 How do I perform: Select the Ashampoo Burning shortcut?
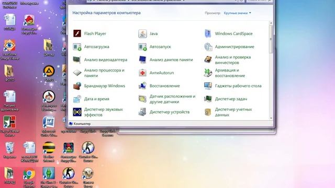[x=49, y=101]
